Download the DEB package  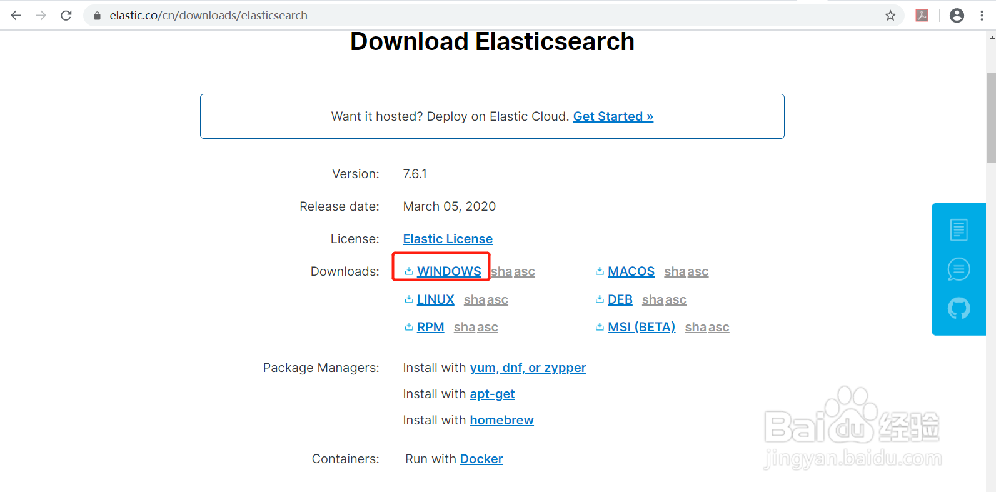(x=620, y=299)
